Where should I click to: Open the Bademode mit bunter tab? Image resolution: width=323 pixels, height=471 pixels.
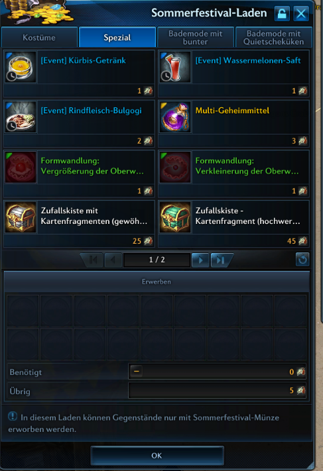[x=196, y=37]
